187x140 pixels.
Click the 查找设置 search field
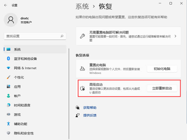33,36
